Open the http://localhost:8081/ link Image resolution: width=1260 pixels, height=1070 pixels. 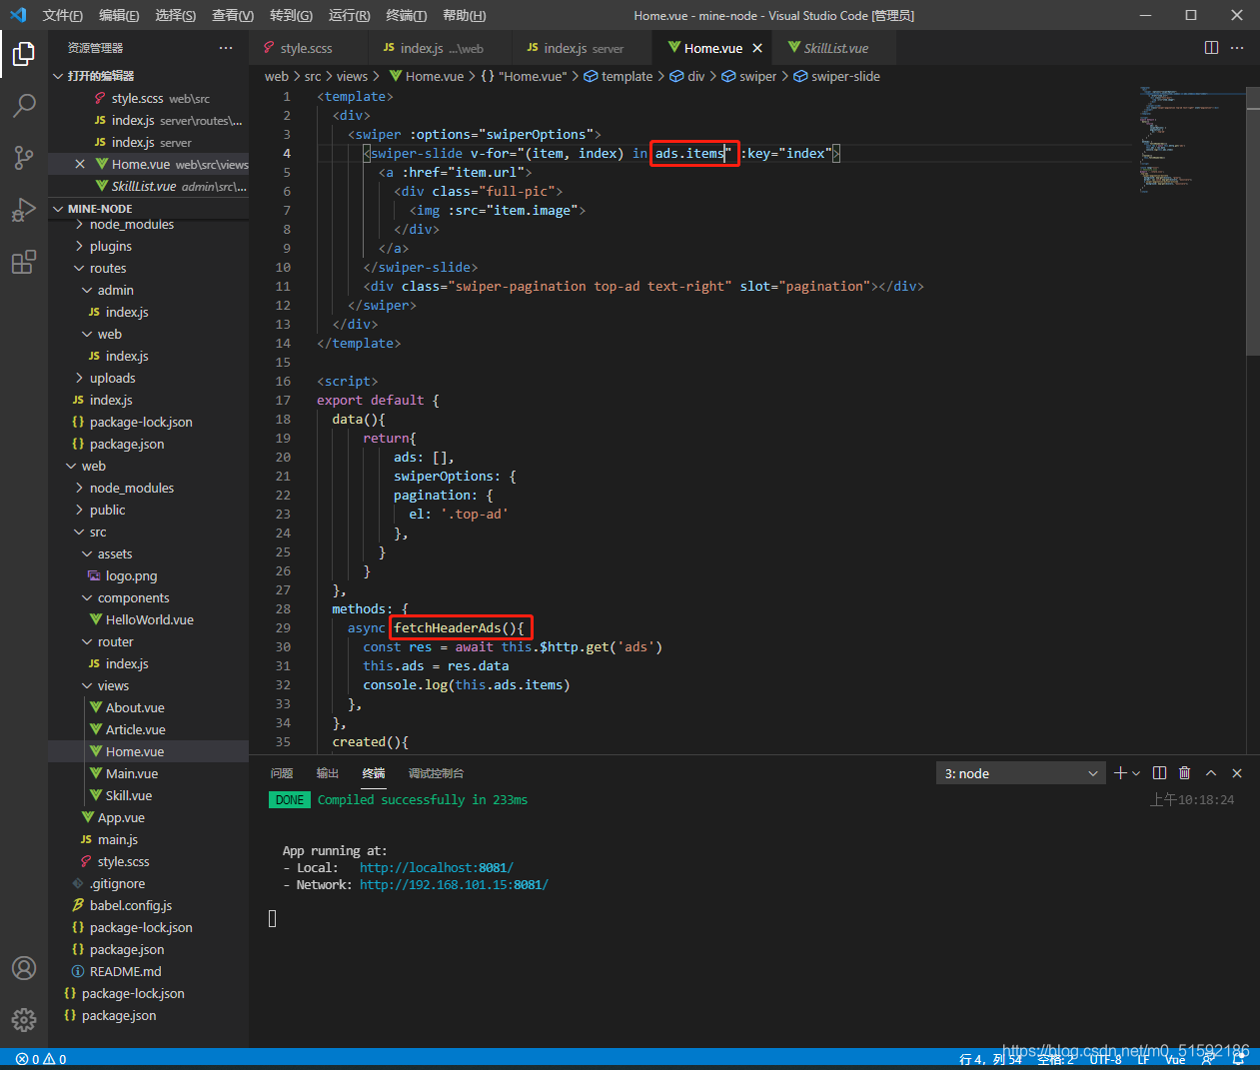(x=437, y=868)
